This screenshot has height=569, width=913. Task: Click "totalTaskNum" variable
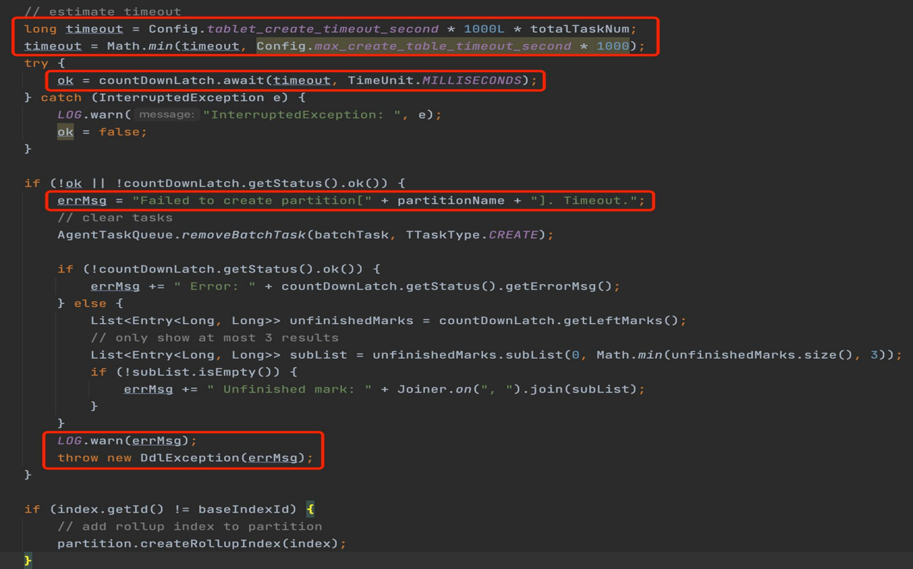pyautogui.click(x=580, y=29)
